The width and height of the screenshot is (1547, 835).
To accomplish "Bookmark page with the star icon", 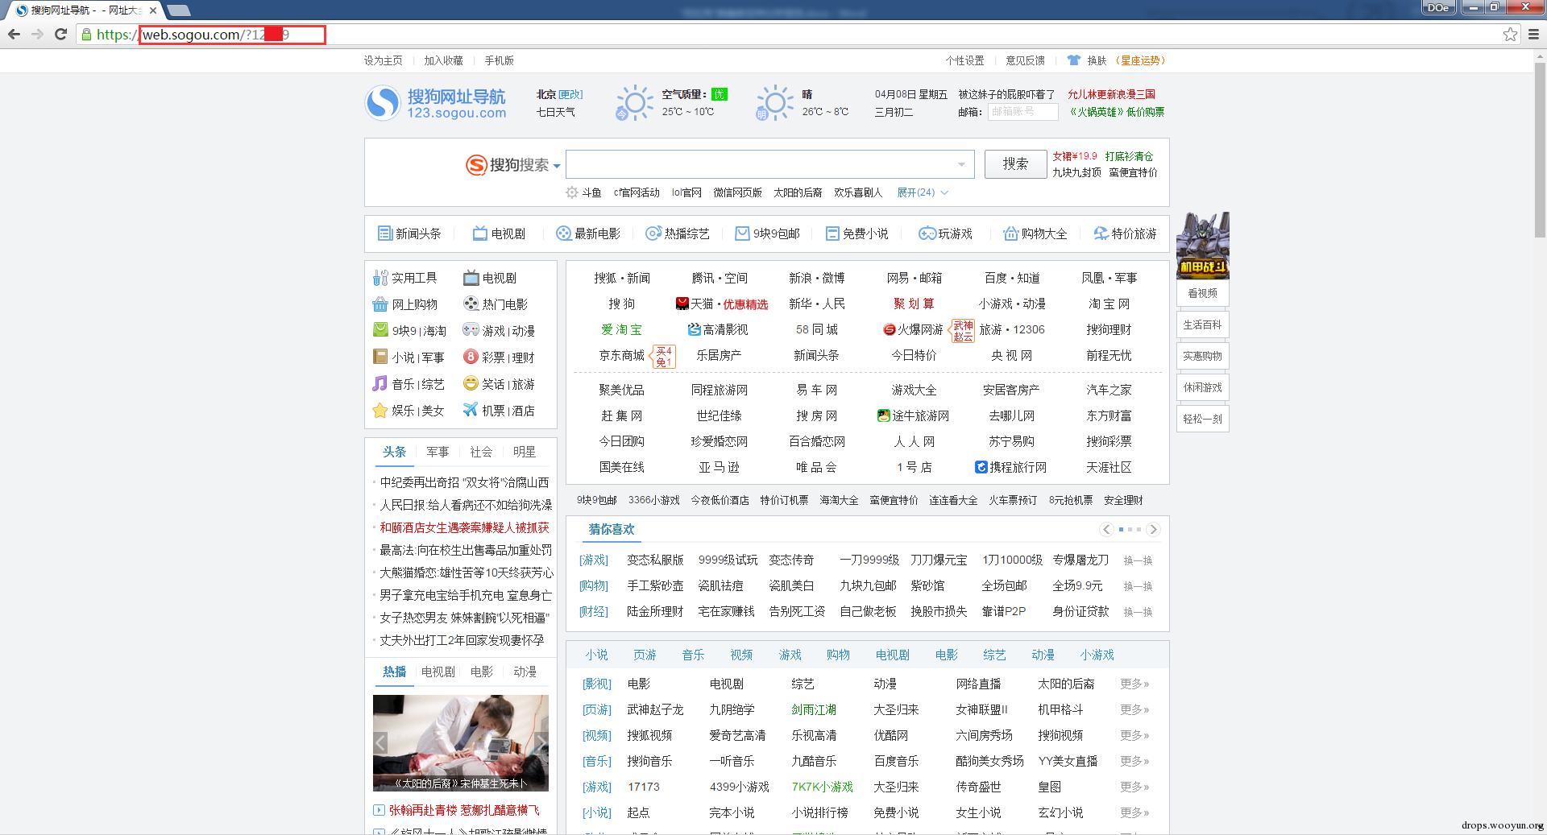I will [1510, 34].
